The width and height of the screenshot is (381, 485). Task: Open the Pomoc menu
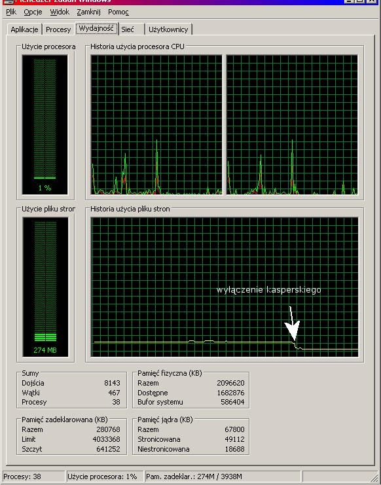click(118, 12)
